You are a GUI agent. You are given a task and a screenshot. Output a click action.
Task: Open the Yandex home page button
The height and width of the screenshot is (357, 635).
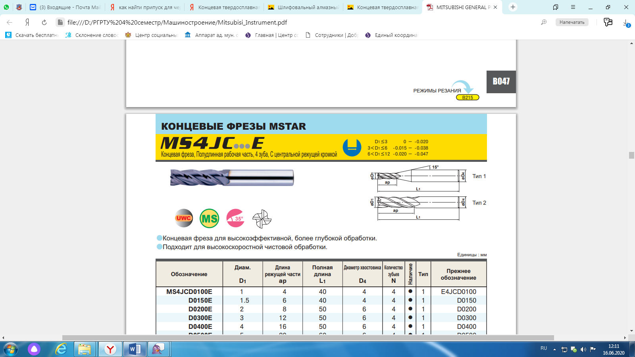[x=27, y=23]
